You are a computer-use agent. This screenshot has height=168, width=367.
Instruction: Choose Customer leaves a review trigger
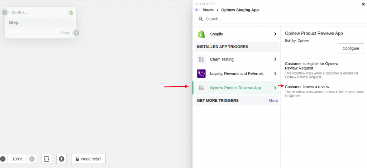coord(307,87)
